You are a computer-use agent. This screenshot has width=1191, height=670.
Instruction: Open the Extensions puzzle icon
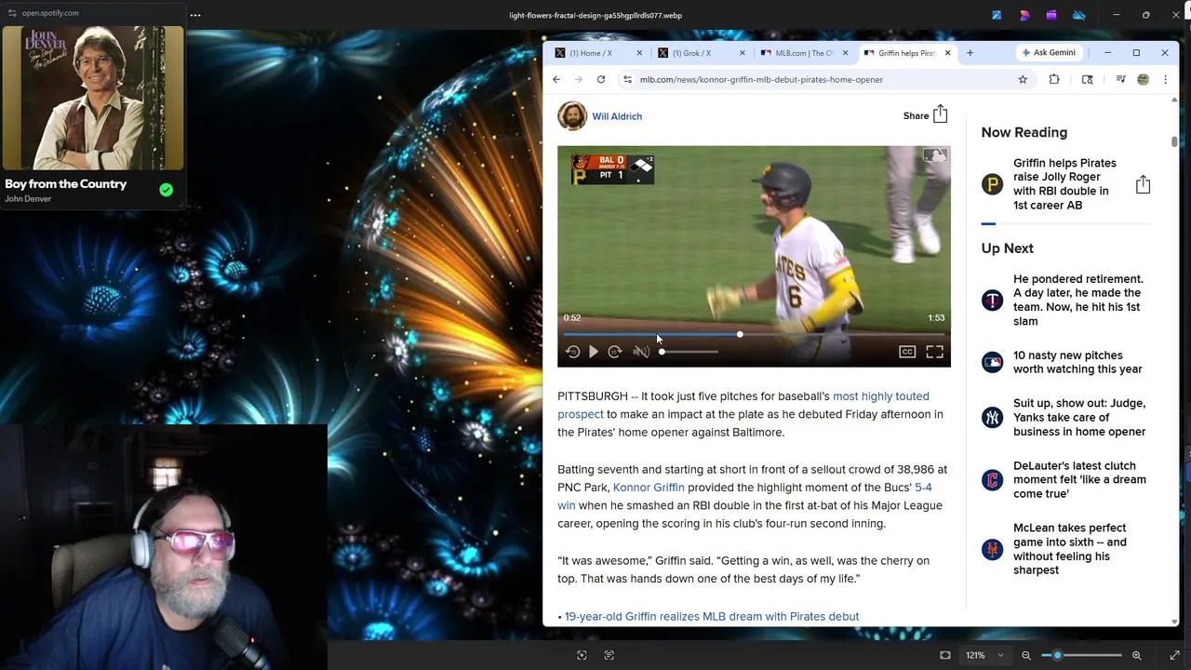point(1054,80)
